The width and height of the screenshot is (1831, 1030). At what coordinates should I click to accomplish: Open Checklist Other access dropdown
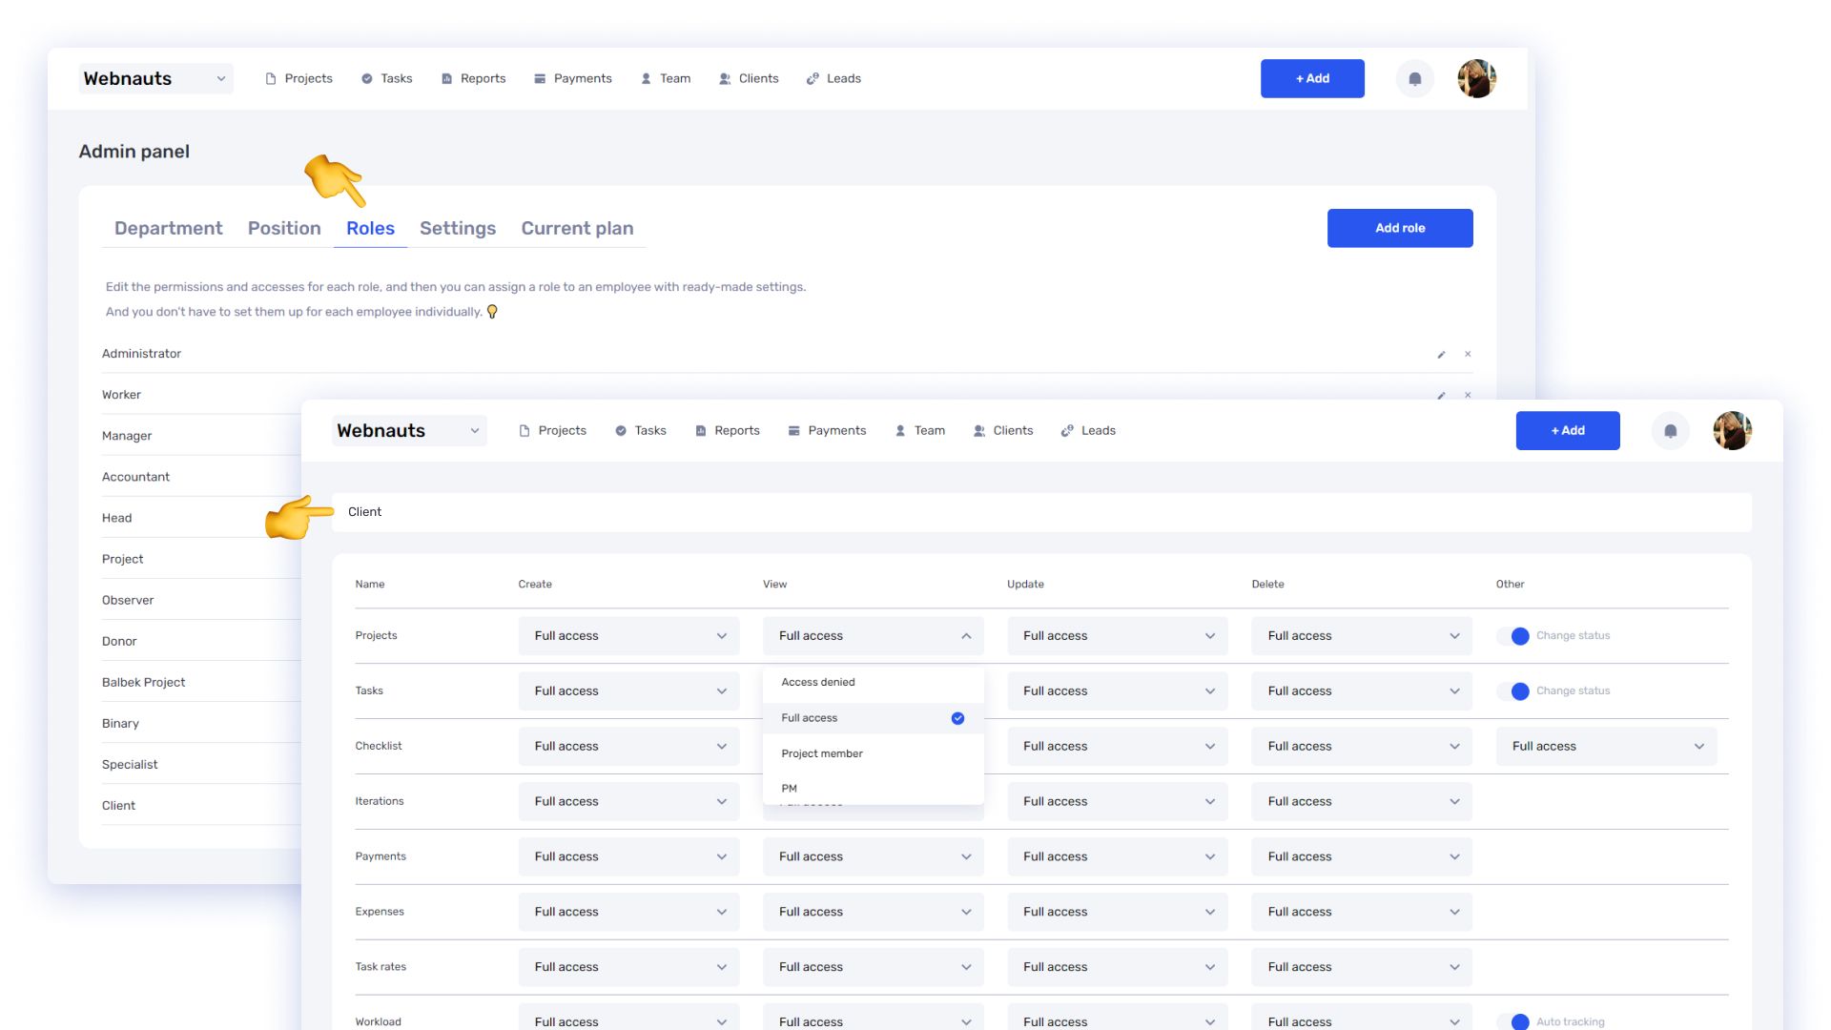point(1607,747)
